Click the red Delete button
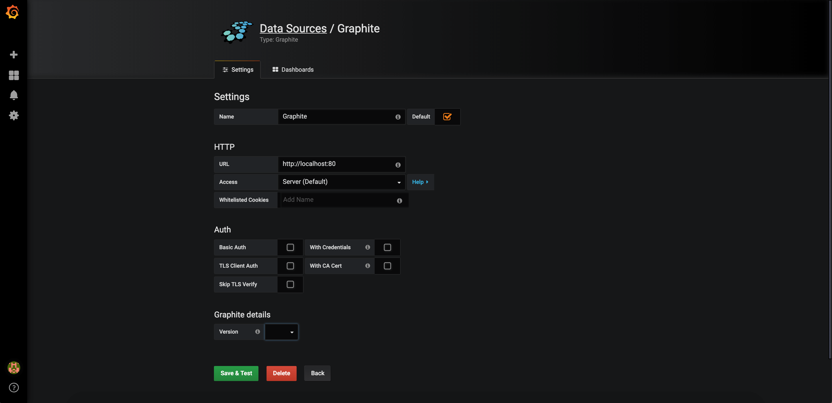 pos(281,373)
